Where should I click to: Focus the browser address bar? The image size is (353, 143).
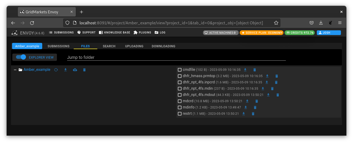coord(172,23)
